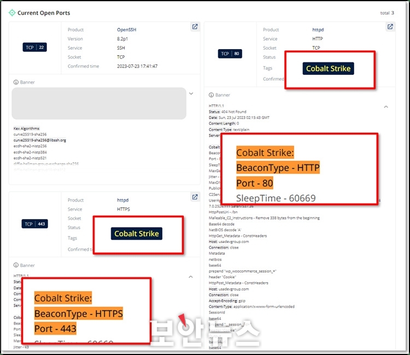Open external link icon on OpenSSH card
Image resolution: width=410 pixels, height=355 pixels.
coord(195,27)
